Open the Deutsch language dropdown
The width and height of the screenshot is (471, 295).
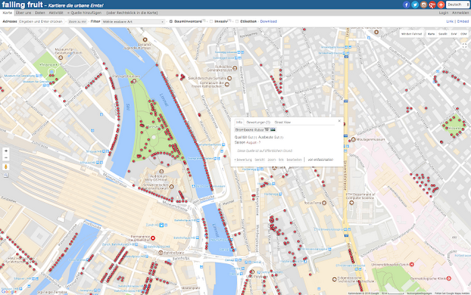[458, 5]
